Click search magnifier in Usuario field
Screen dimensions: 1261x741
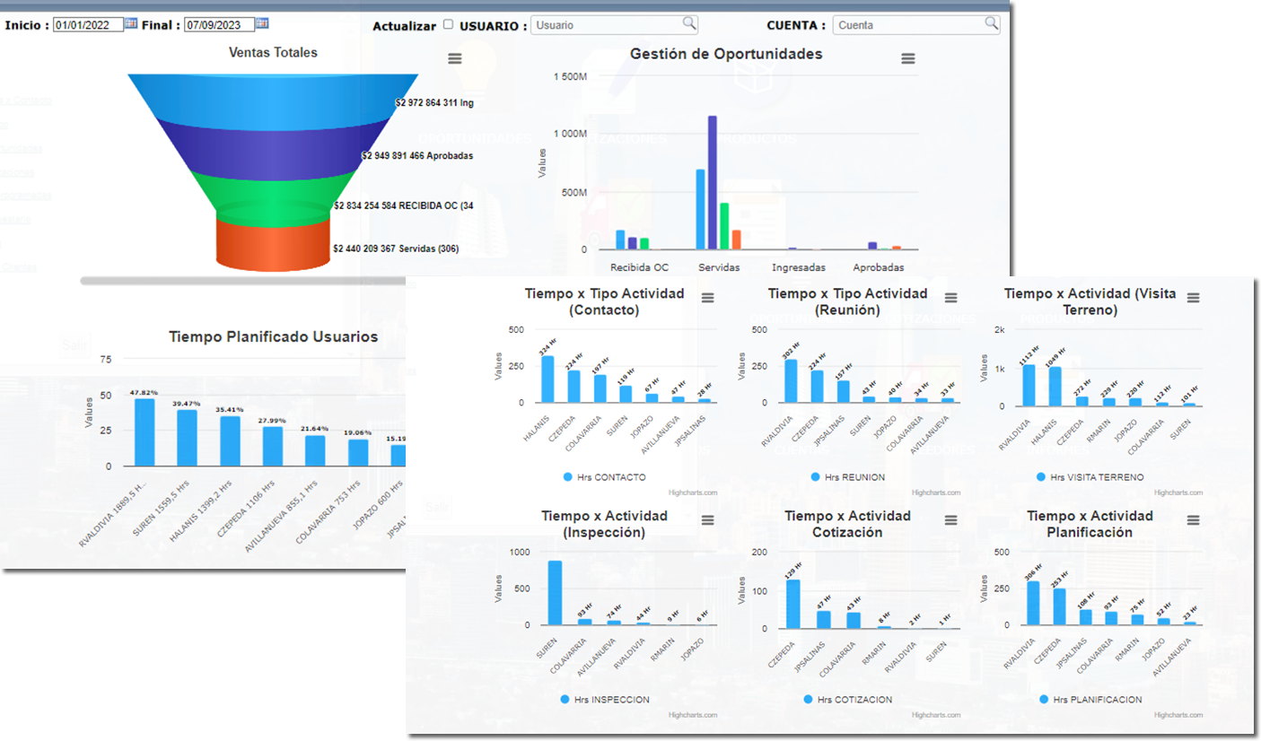tap(688, 23)
